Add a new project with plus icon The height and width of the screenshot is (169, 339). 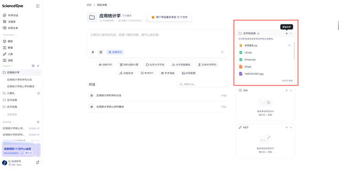tap(38, 66)
